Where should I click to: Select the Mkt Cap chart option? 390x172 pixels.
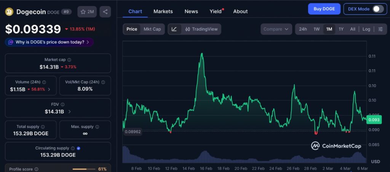[152, 29]
